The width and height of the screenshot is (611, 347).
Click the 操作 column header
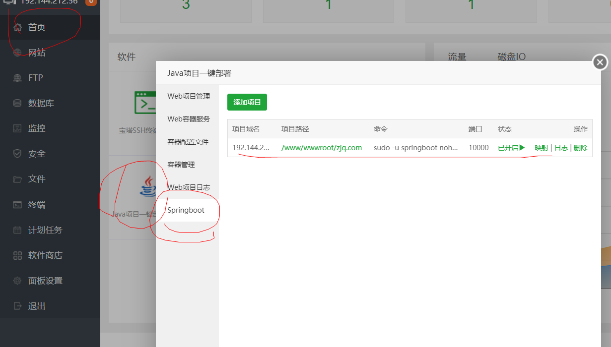581,129
